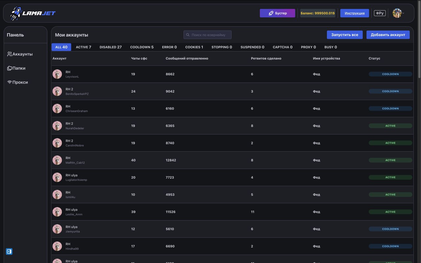Click the Сообщений отправленно column header
421x263 pixels.
point(187,58)
